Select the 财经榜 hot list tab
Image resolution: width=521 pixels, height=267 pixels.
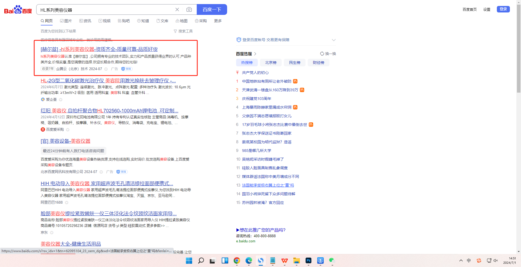[x=318, y=63]
